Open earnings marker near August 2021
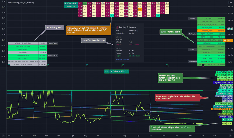Image resolution: width=234 pixels, height=138 pixels. pyautogui.click(x=123, y=66)
